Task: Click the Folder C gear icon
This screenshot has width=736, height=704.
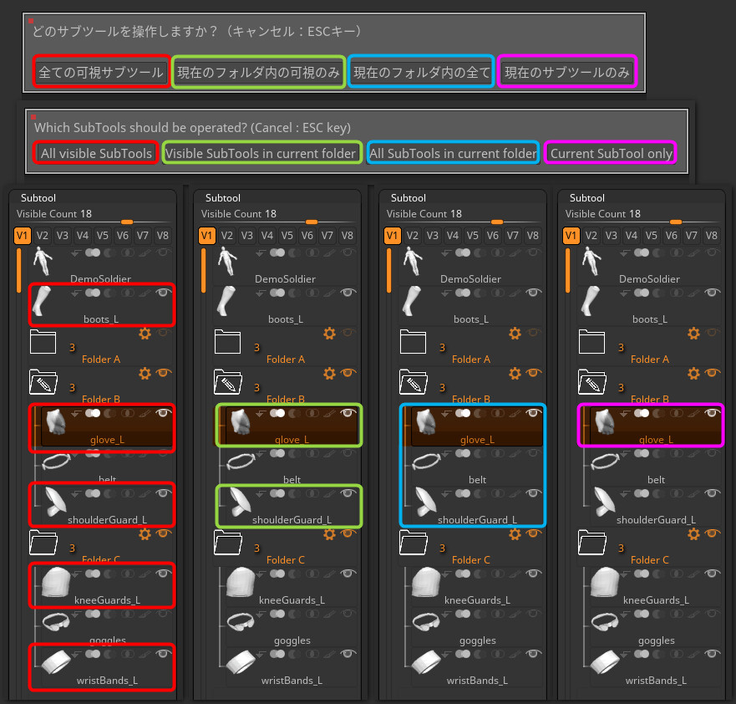Action: pos(144,533)
